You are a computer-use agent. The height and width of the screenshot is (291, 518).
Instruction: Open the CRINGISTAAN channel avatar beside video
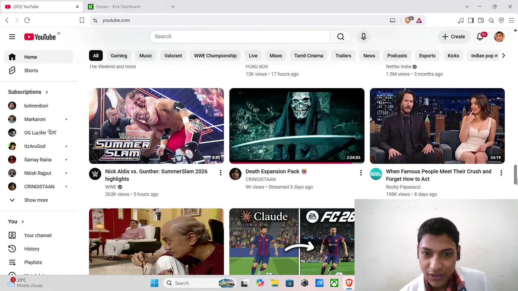235,174
